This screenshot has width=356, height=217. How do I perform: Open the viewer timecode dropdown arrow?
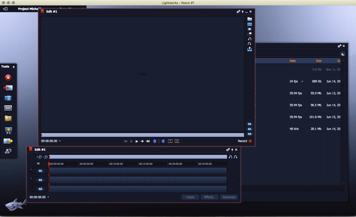point(60,141)
